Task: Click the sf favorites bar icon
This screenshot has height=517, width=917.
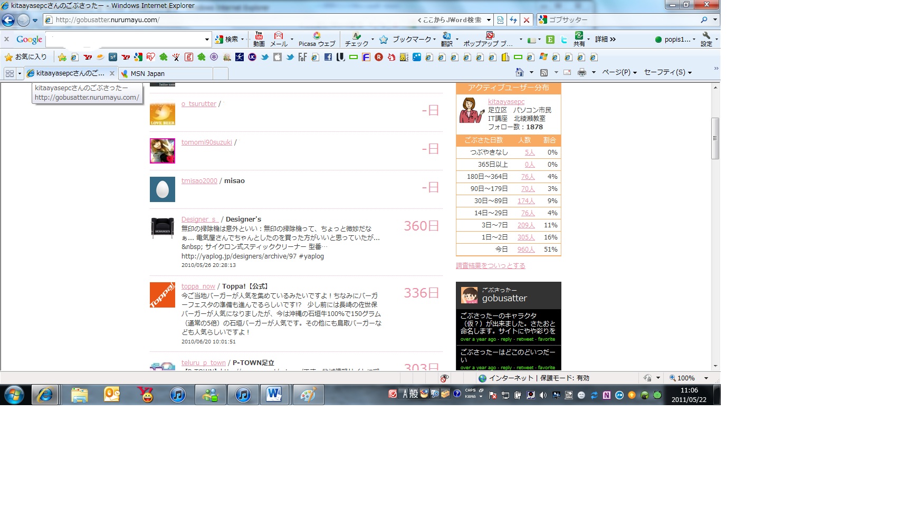Action: pyautogui.click(x=113, y=57)
